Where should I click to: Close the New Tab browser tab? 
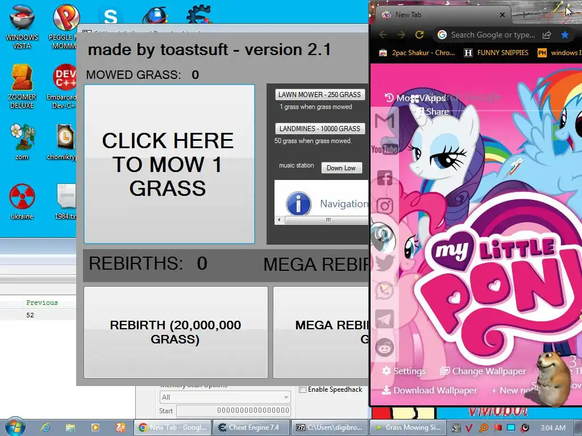[x=502, y=15]
